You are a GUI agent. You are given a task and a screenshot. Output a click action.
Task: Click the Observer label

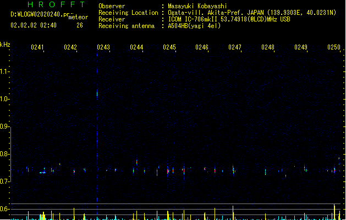click(x=112, y=6)
